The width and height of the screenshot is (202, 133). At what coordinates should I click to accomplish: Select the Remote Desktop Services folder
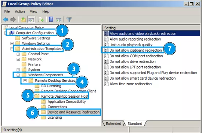[x=55, y=81]
